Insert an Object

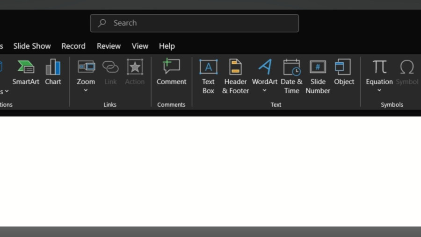click(x=344, y=72)
